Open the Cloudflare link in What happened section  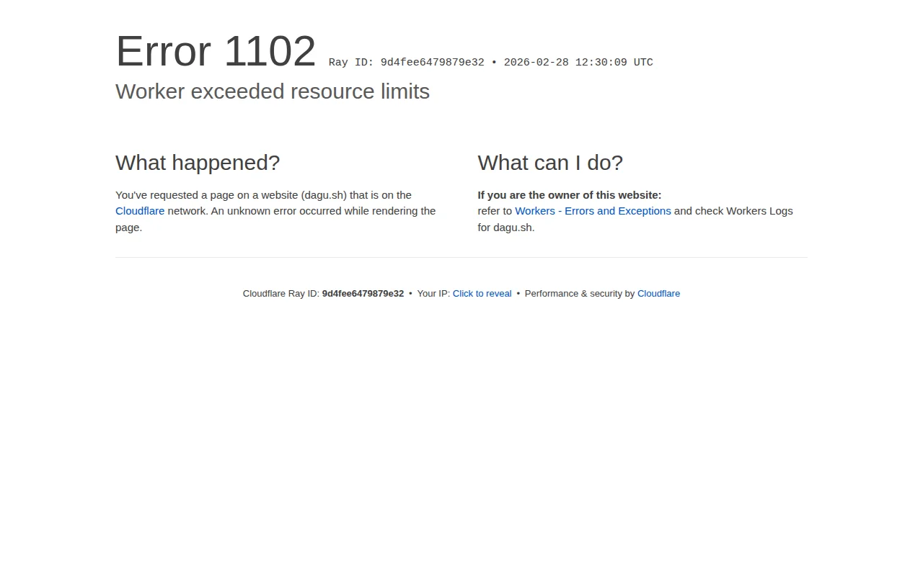[140, 211]
